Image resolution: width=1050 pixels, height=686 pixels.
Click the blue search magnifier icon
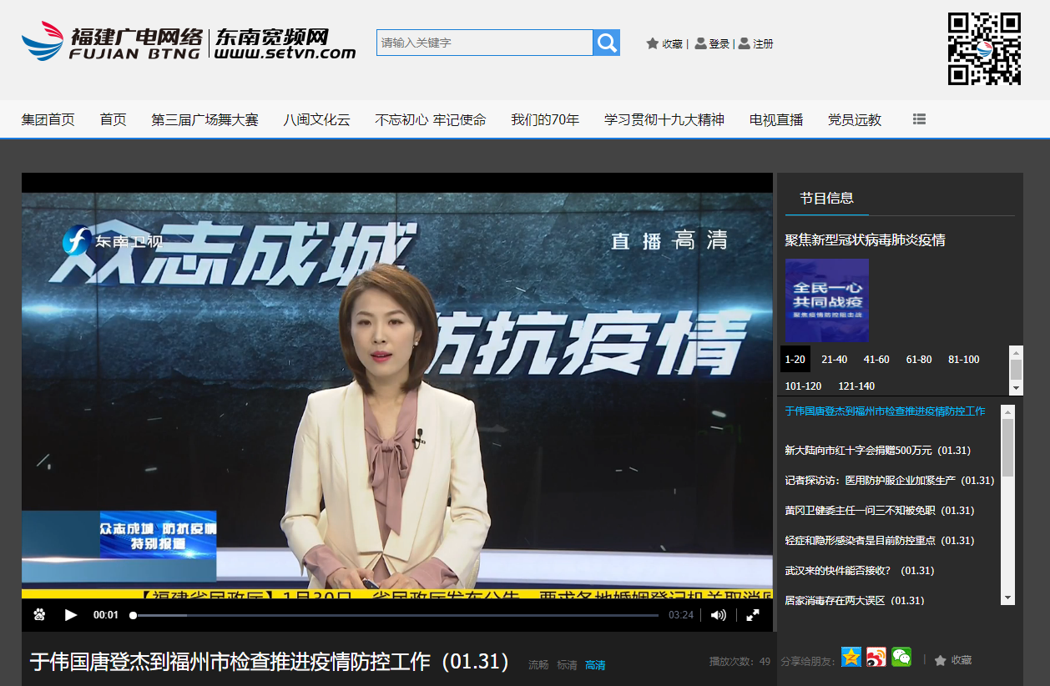tap(606, 42)
